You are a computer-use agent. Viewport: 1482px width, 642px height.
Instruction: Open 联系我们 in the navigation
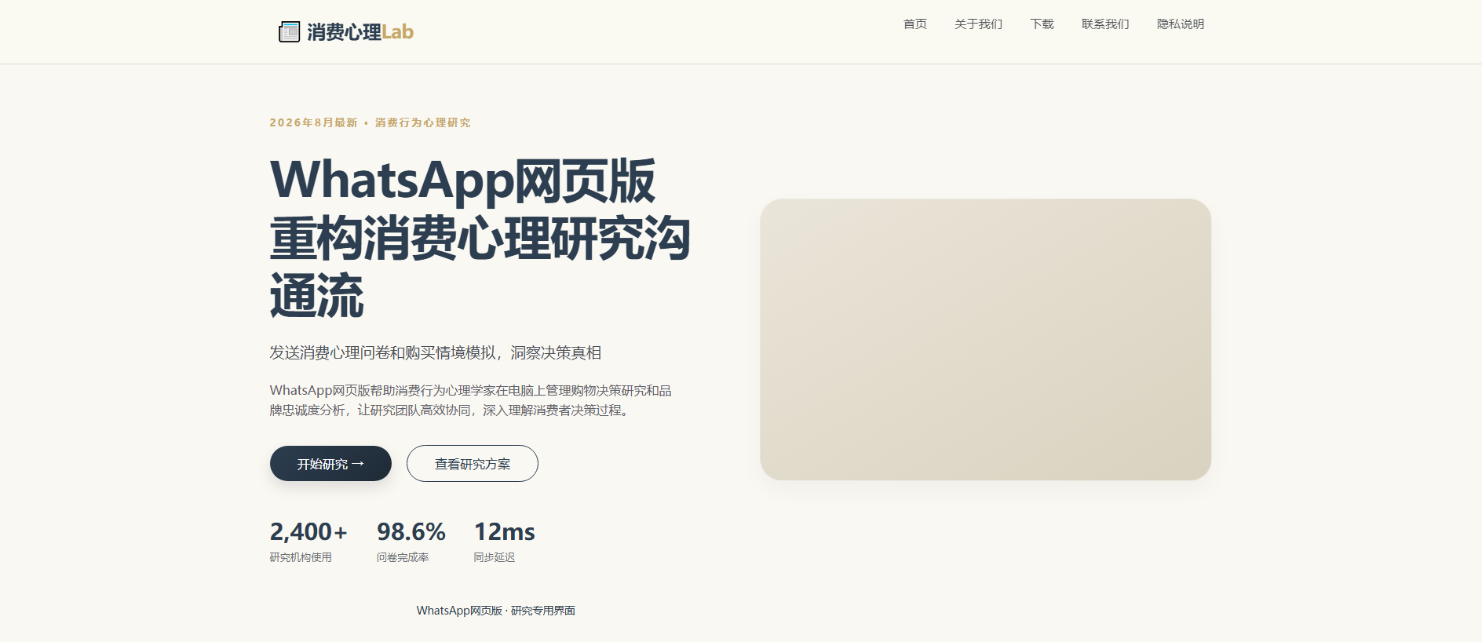point(1105,24)
